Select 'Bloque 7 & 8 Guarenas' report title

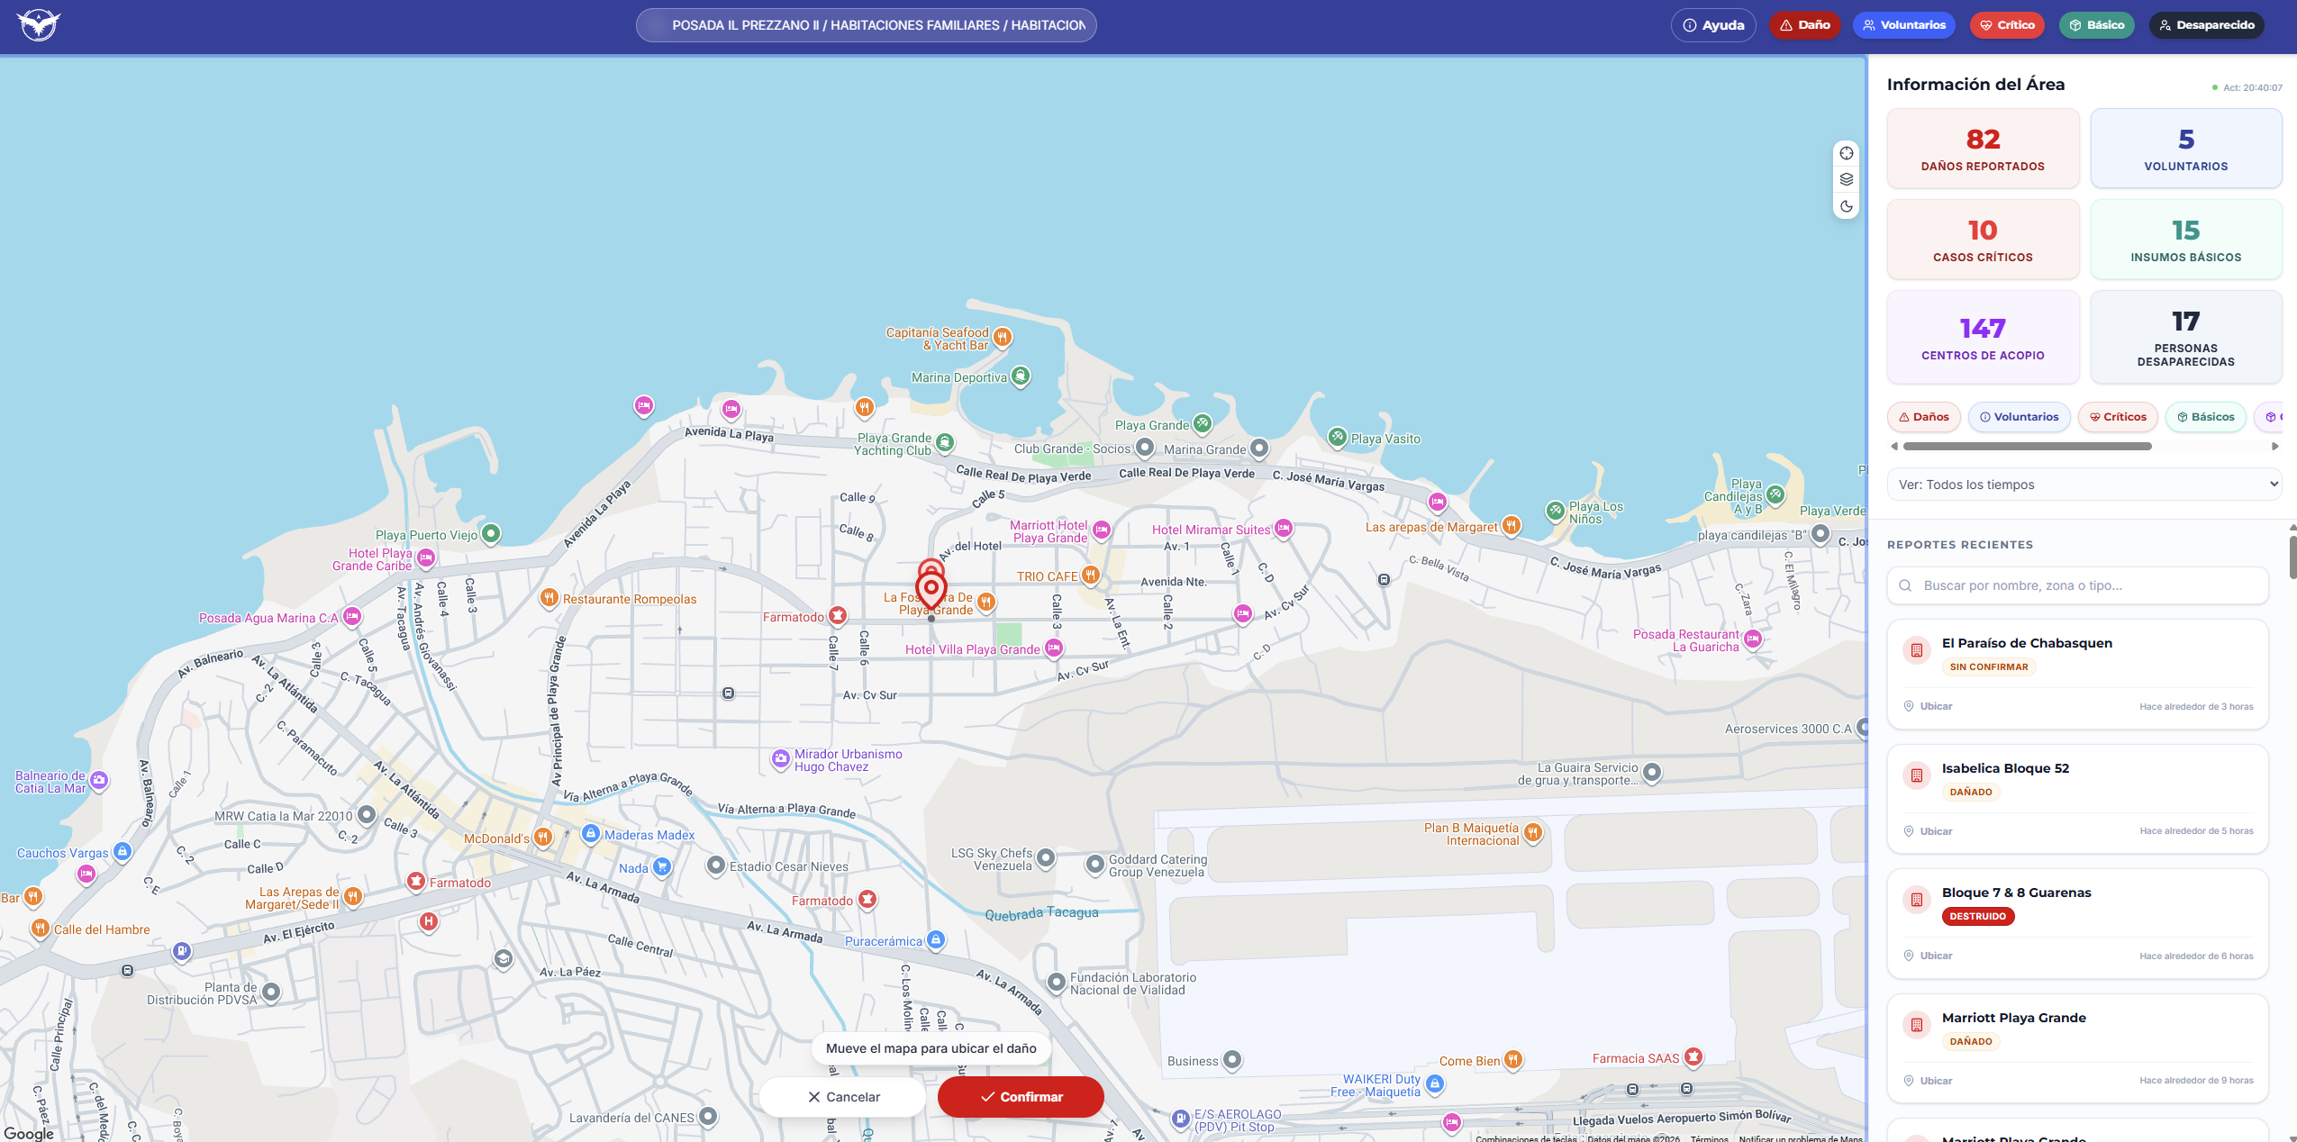click(2016, 893)
